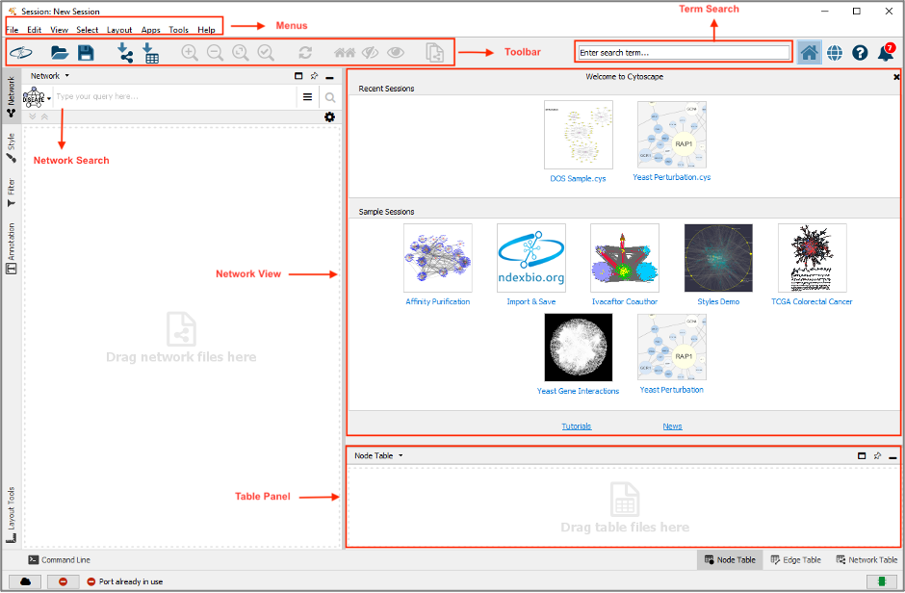The height and width of the screenshot is (593, 905).
Task: View notifications bell icon
Action: [x=886, y=53]
